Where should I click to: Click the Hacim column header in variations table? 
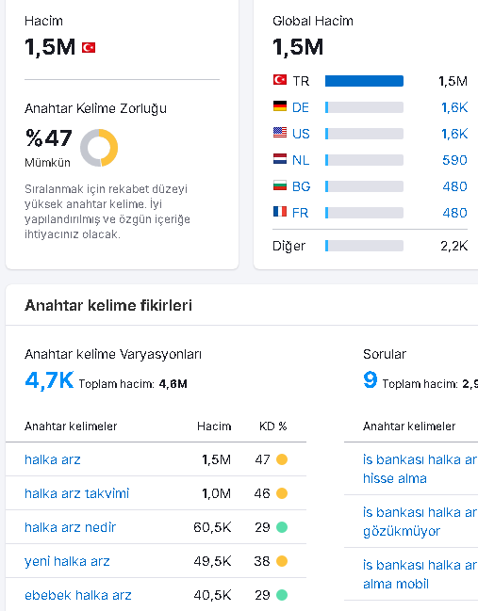point(214,426)
